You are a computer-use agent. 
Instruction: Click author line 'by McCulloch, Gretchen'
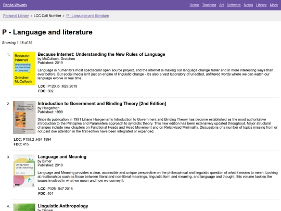pos(56,59)
